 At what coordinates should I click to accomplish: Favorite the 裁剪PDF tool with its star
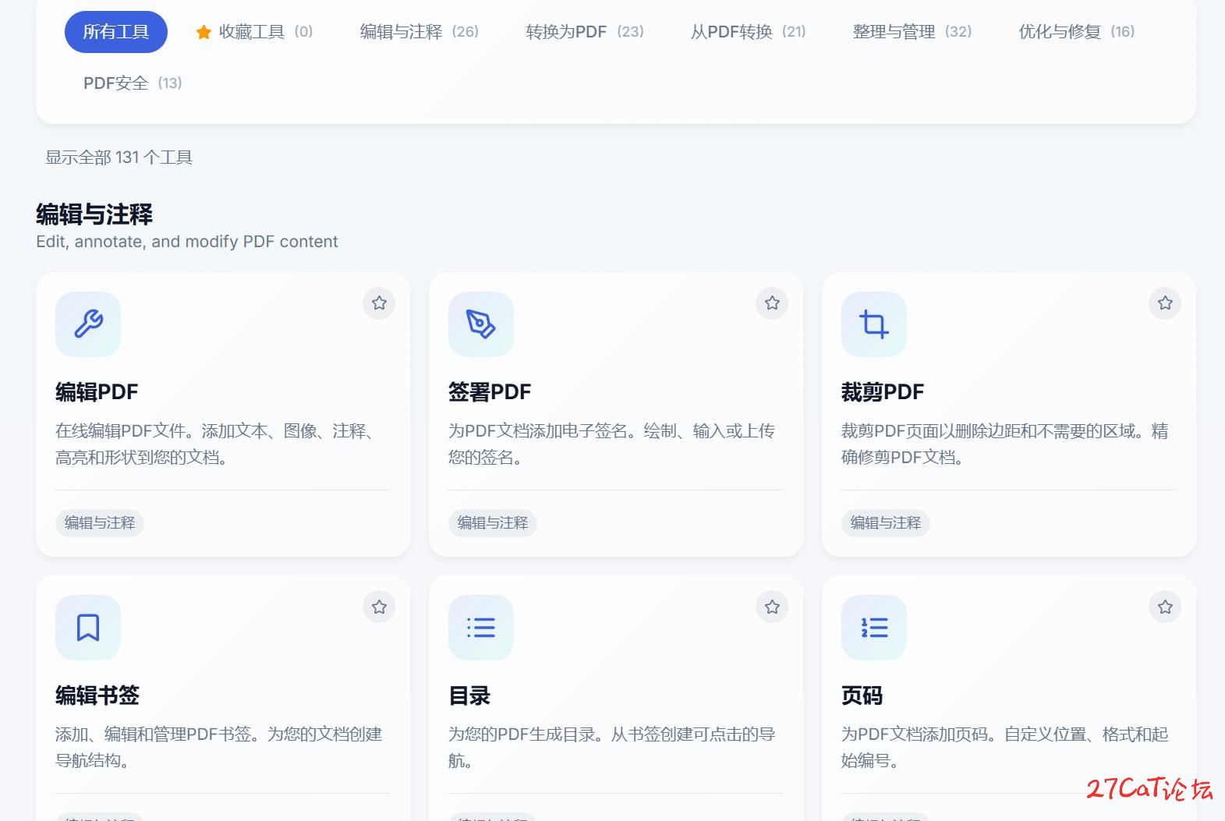point(1165,303)
